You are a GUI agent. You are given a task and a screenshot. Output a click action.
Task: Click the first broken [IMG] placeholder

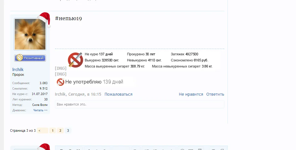60,68
